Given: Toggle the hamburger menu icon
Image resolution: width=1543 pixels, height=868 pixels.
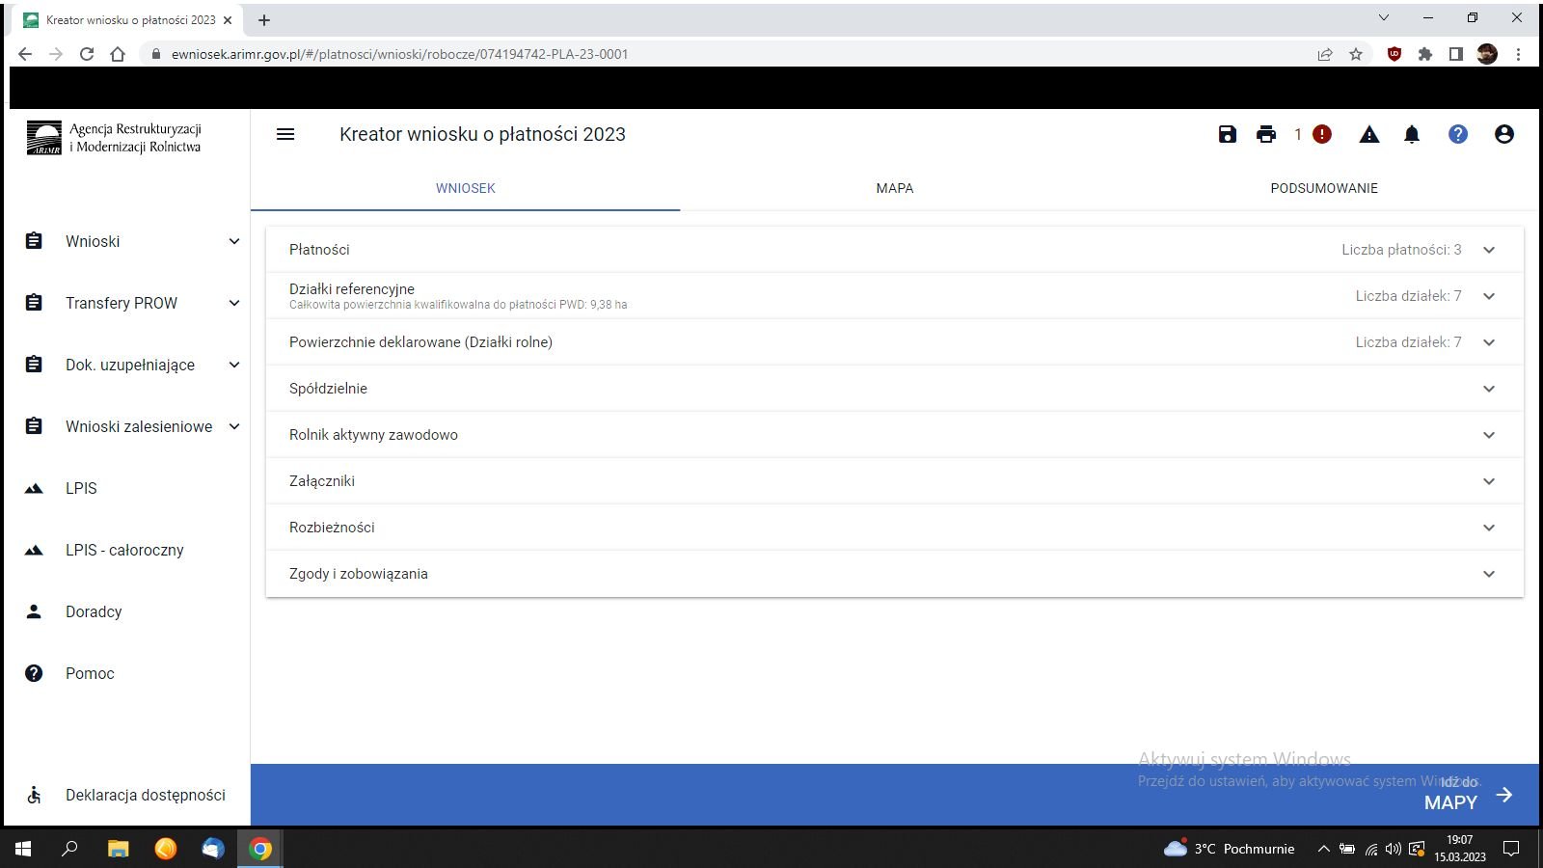Looking at the screenshot, I should pyautogui.click(x=285, y=135).
